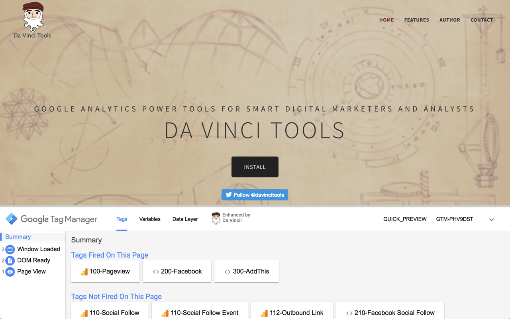Click the Analytics icon on 112-Outbound Link tag
The height and width of the screenshot is (319, 510).
pyautogui.click(x=264, y=313)
